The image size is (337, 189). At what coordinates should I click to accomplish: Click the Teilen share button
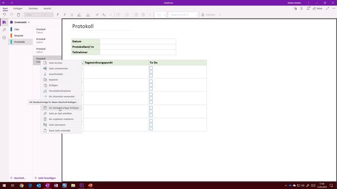[318, 8]
